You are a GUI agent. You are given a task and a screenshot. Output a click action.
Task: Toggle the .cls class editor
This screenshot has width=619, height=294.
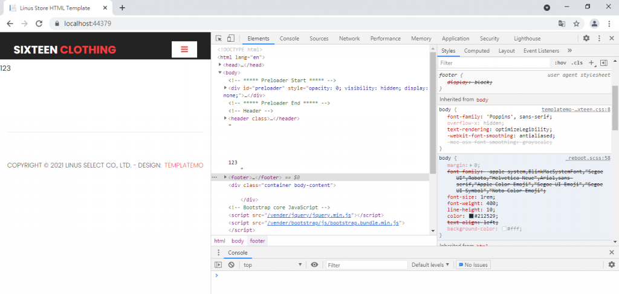(577, 63)
